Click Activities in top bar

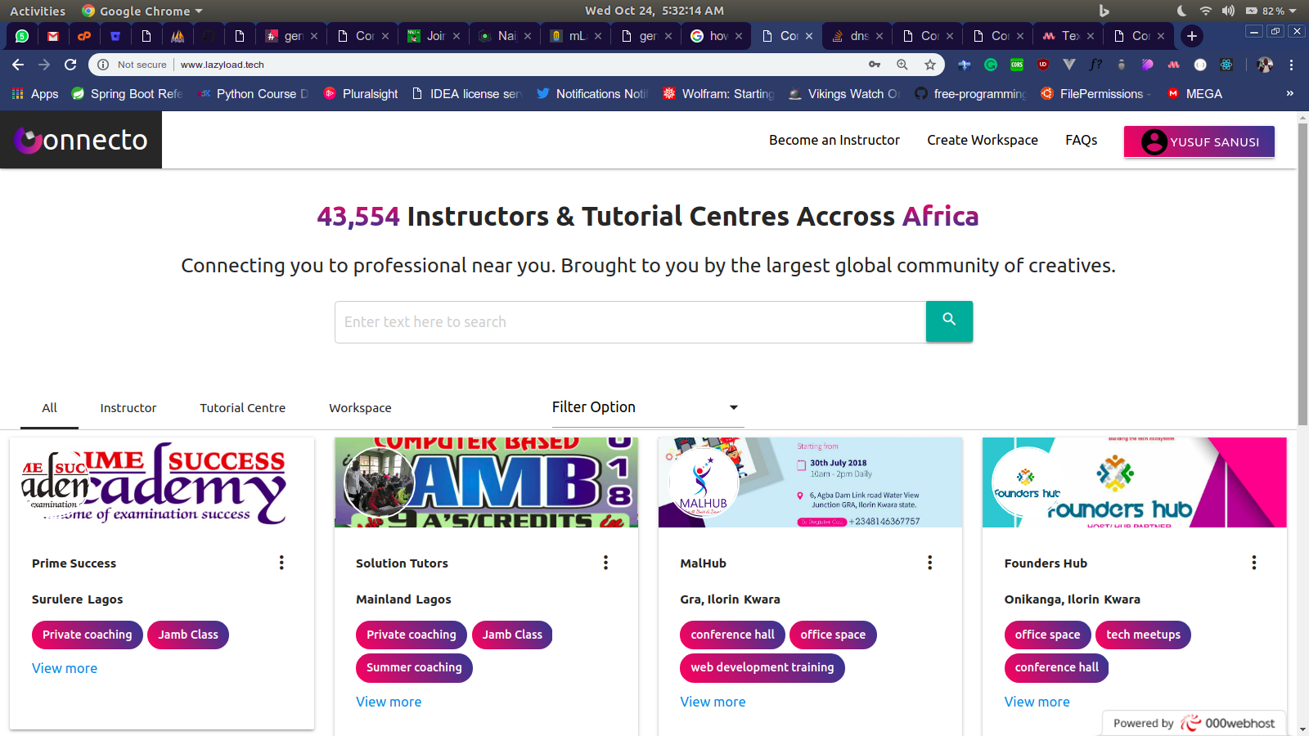click(x=37, y=11)
